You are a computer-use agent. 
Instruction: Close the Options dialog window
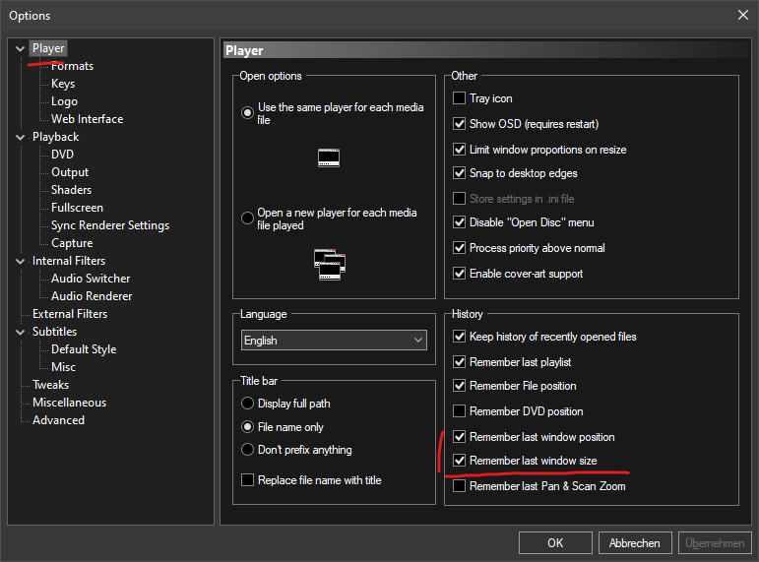(x=743, y=15)
